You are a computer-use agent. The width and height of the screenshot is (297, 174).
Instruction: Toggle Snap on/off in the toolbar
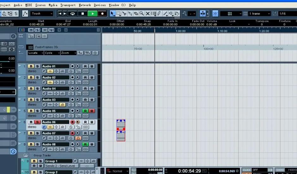[x=215, y=14]
